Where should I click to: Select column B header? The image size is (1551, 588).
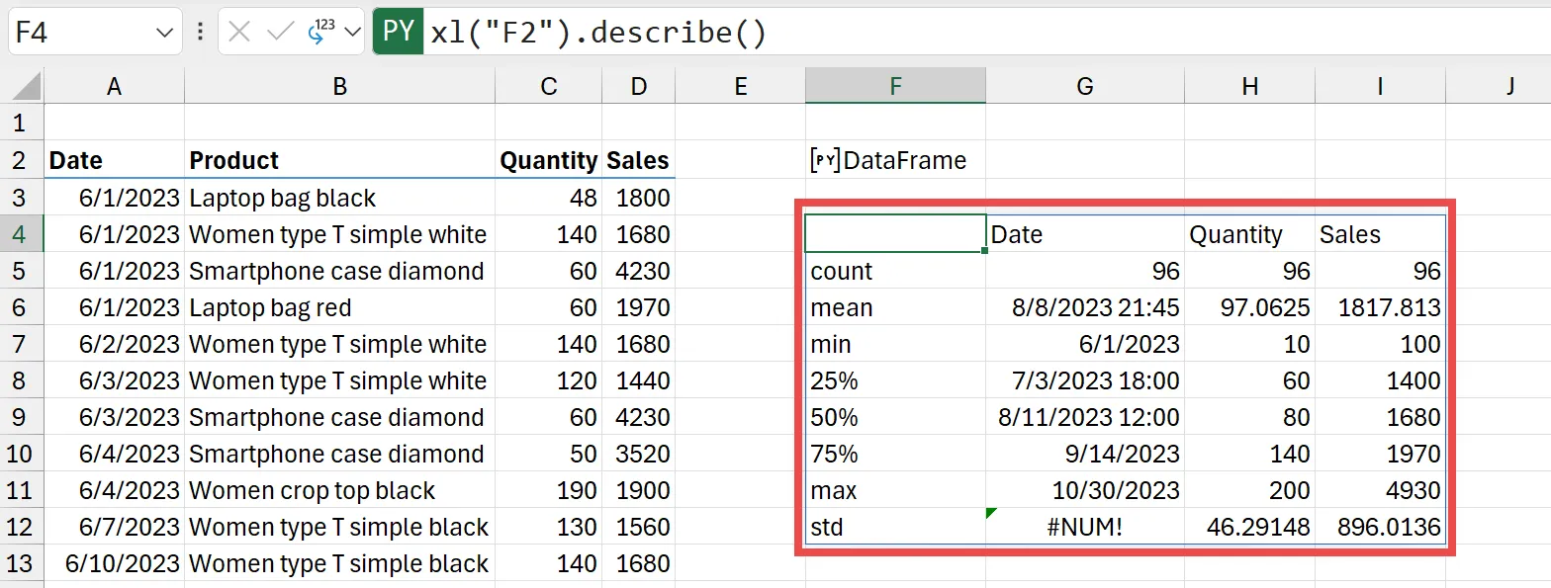339,87
